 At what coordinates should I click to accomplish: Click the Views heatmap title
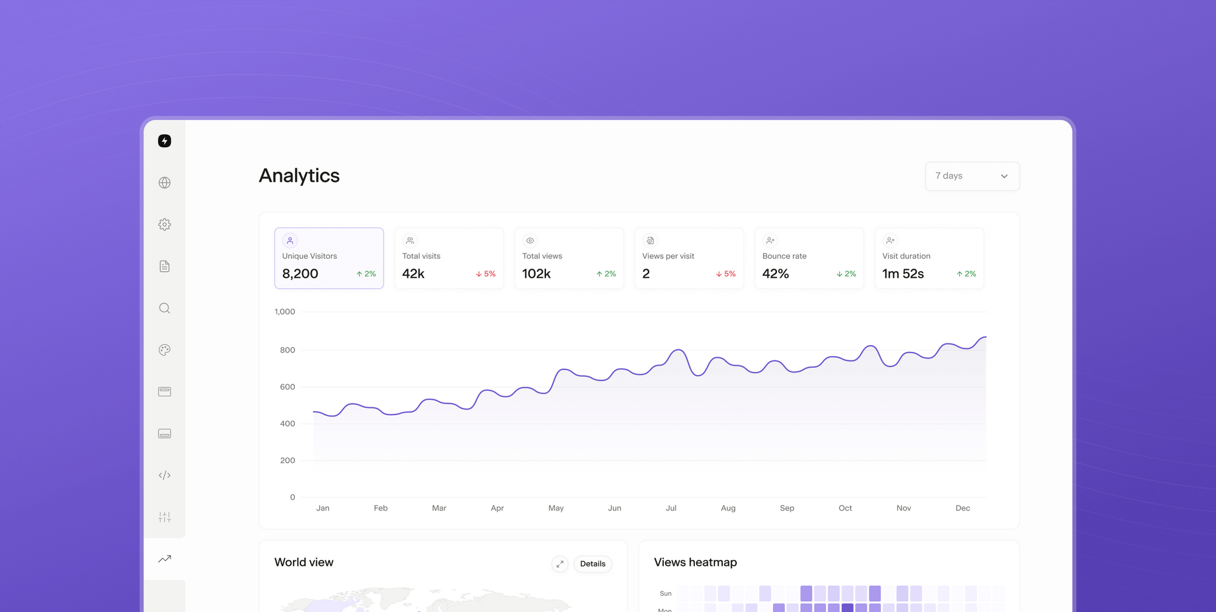click(x=696, y=563)
